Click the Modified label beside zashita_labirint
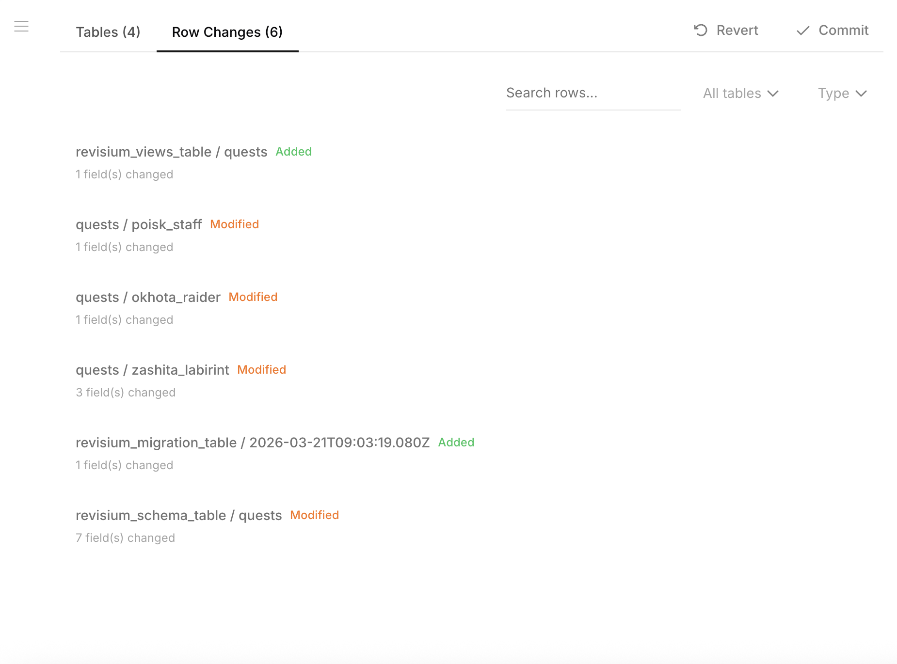Image resolution: width=897 pixels, height=664 pixels. [x=261, y=369]
